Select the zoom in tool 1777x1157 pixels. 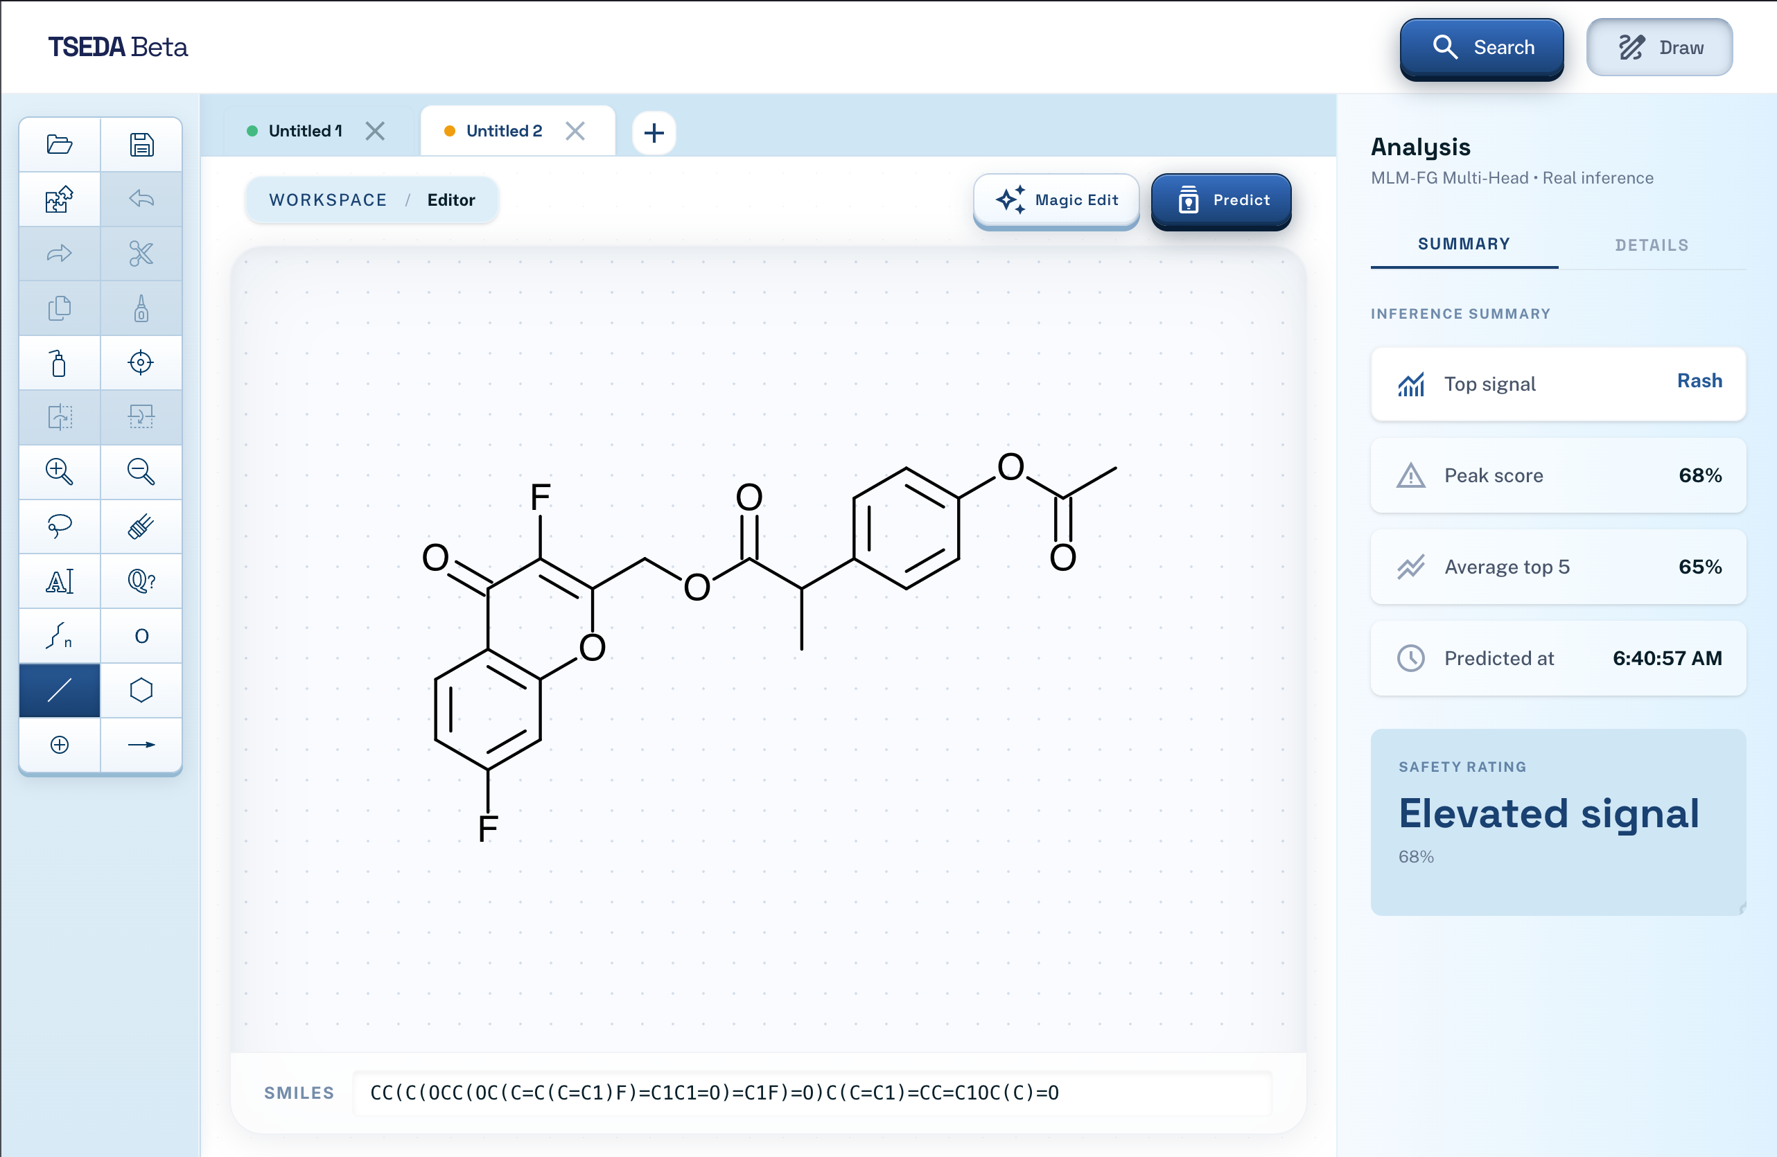click(x=59, y=472)
